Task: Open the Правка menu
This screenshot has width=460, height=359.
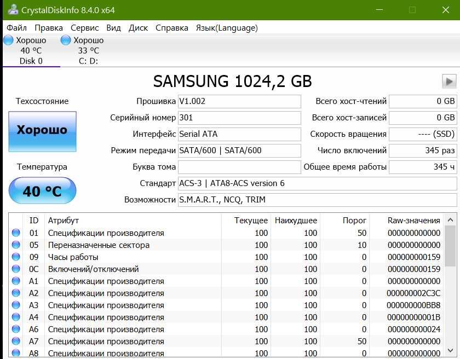Action: tap(49, 28)
